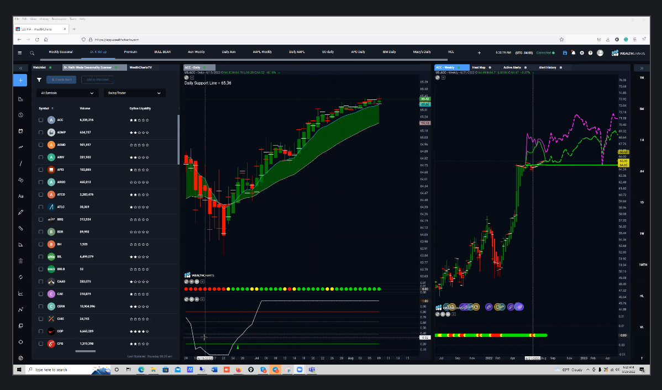Expand the box icon on ACC Weekly chart
Screen dimensions: 662x390
point(443,78)
